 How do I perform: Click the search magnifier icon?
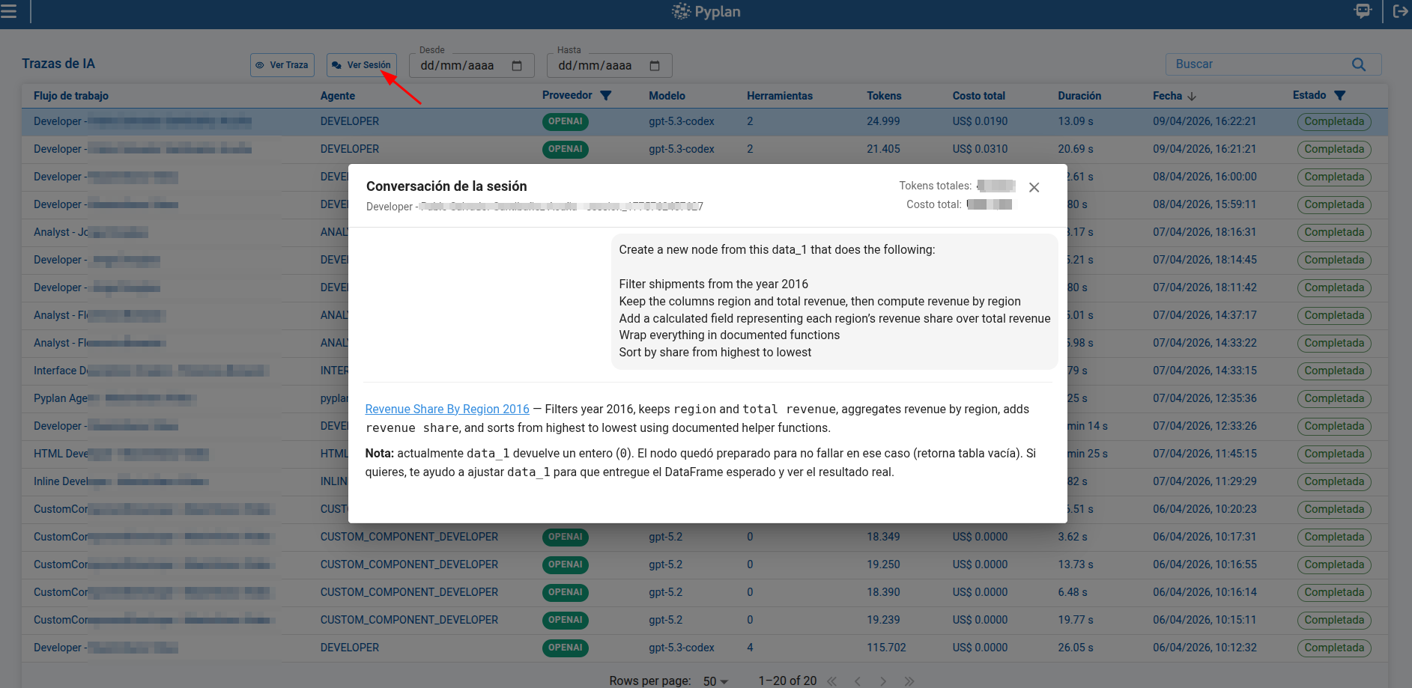click(1358, 64)
